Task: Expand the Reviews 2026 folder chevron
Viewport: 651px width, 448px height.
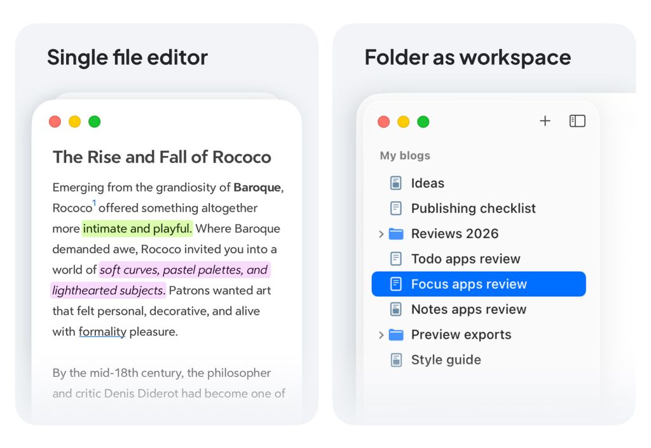Action: 381,234
